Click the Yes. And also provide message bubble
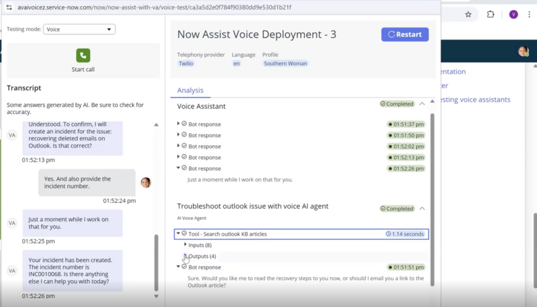Screen dimensions: 537x307 tap(87, 182)
